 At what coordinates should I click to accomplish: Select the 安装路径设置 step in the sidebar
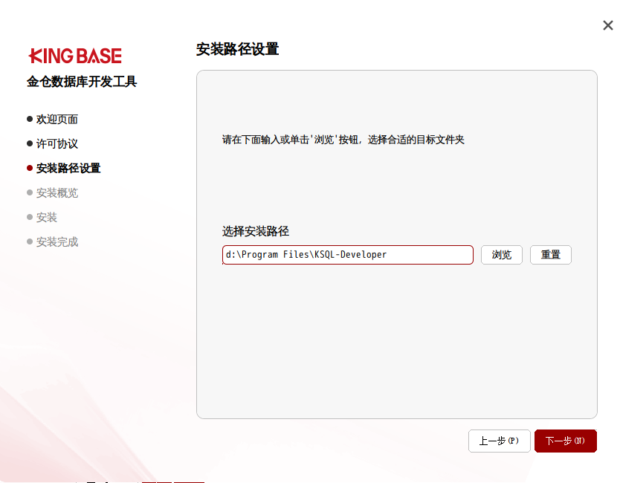(x=68, y=168)
